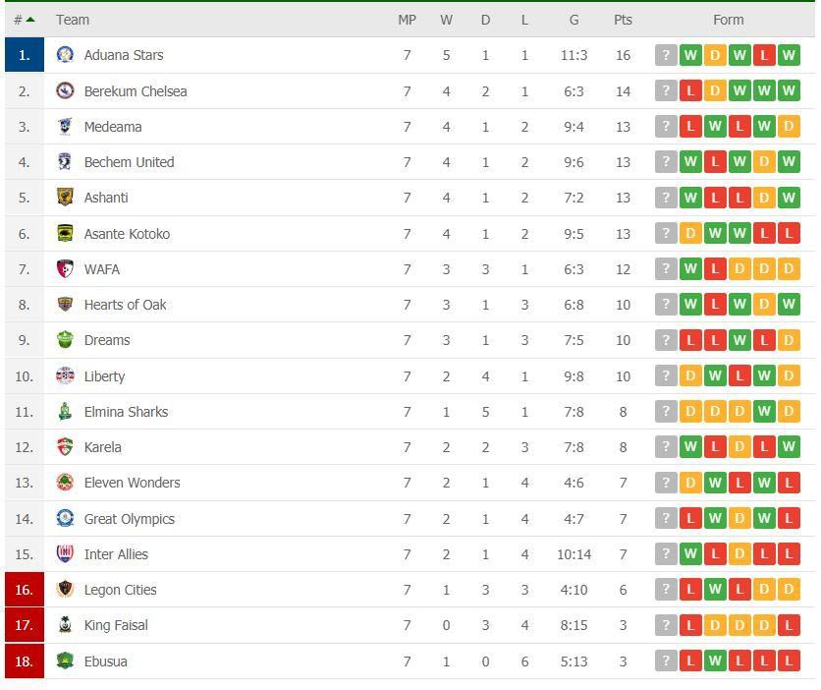
Task: Select the red rank 16 position cell
Action: click(25, 590)
